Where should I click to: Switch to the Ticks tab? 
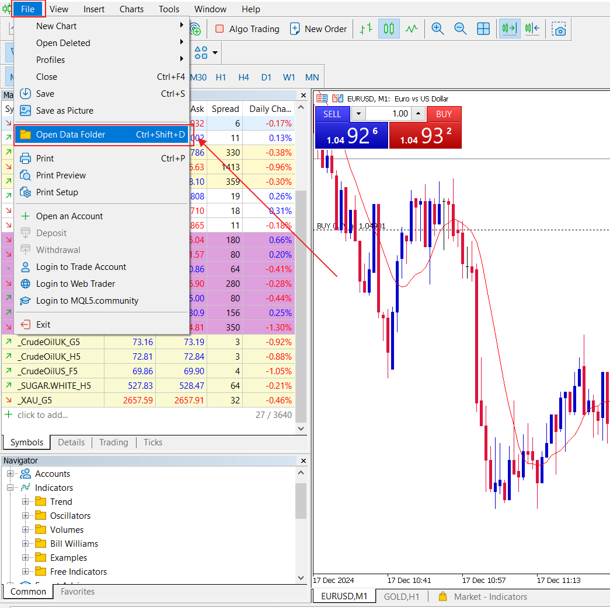click(x=153, y=442)
